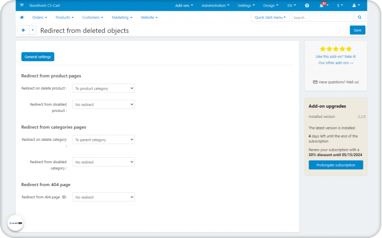This screenshot has width=382, height=238.
Task: Click Like this add-on? Rate it! link
Action: [336, 57]
